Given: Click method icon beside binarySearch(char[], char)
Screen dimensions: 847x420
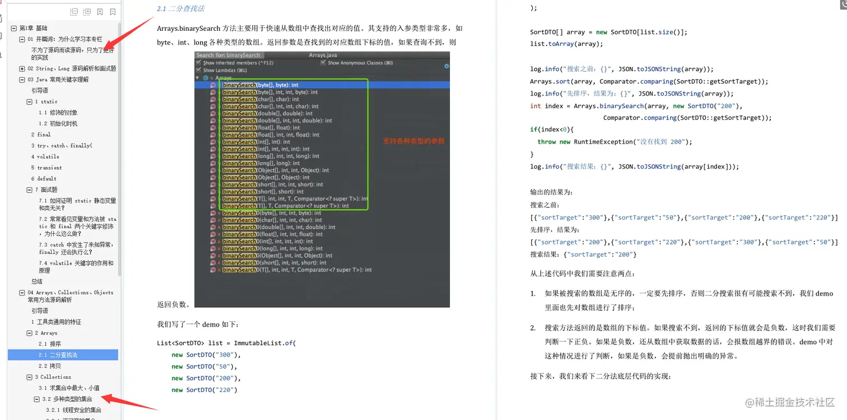Looking at the screenshot, I should [x=213, y=100].
